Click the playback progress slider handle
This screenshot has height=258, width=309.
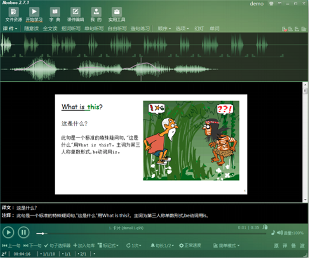[43, 233]
